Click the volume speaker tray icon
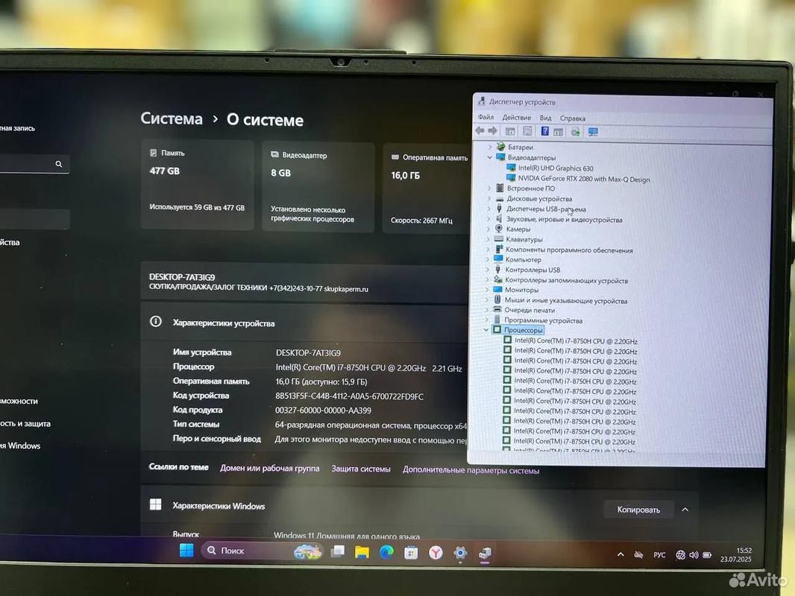The width and height of the screenshot is (795, 596). (x=694, y=555)
